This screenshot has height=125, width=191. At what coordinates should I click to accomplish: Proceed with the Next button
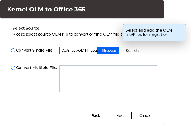pyautogui.click(x=120, y=115)
